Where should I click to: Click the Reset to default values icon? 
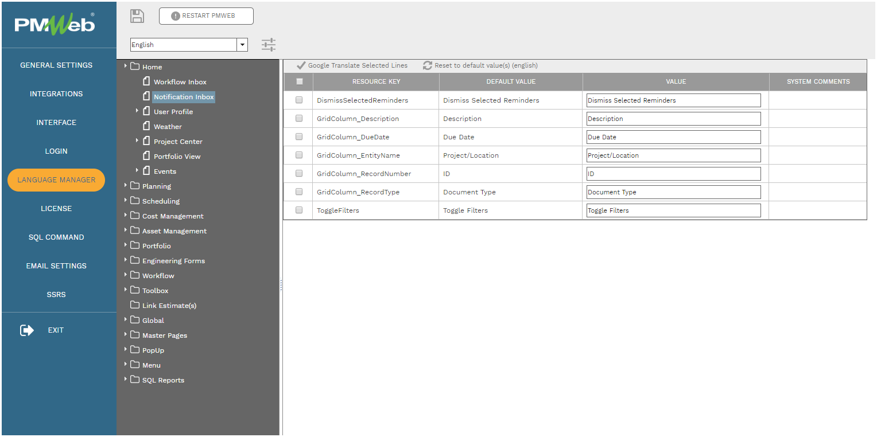[428, 65]
